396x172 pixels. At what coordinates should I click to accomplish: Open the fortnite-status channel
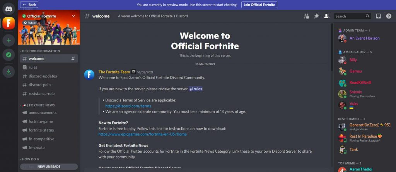49,130
